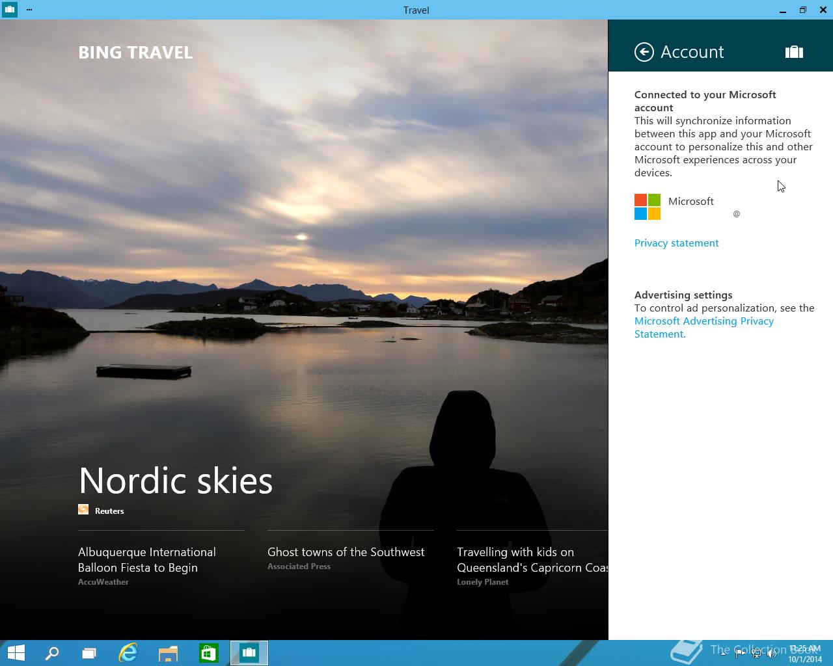Screen dimensions: 833x666
Task: Click the taskbar clock showing 10/1/2014
Action: 804,654
